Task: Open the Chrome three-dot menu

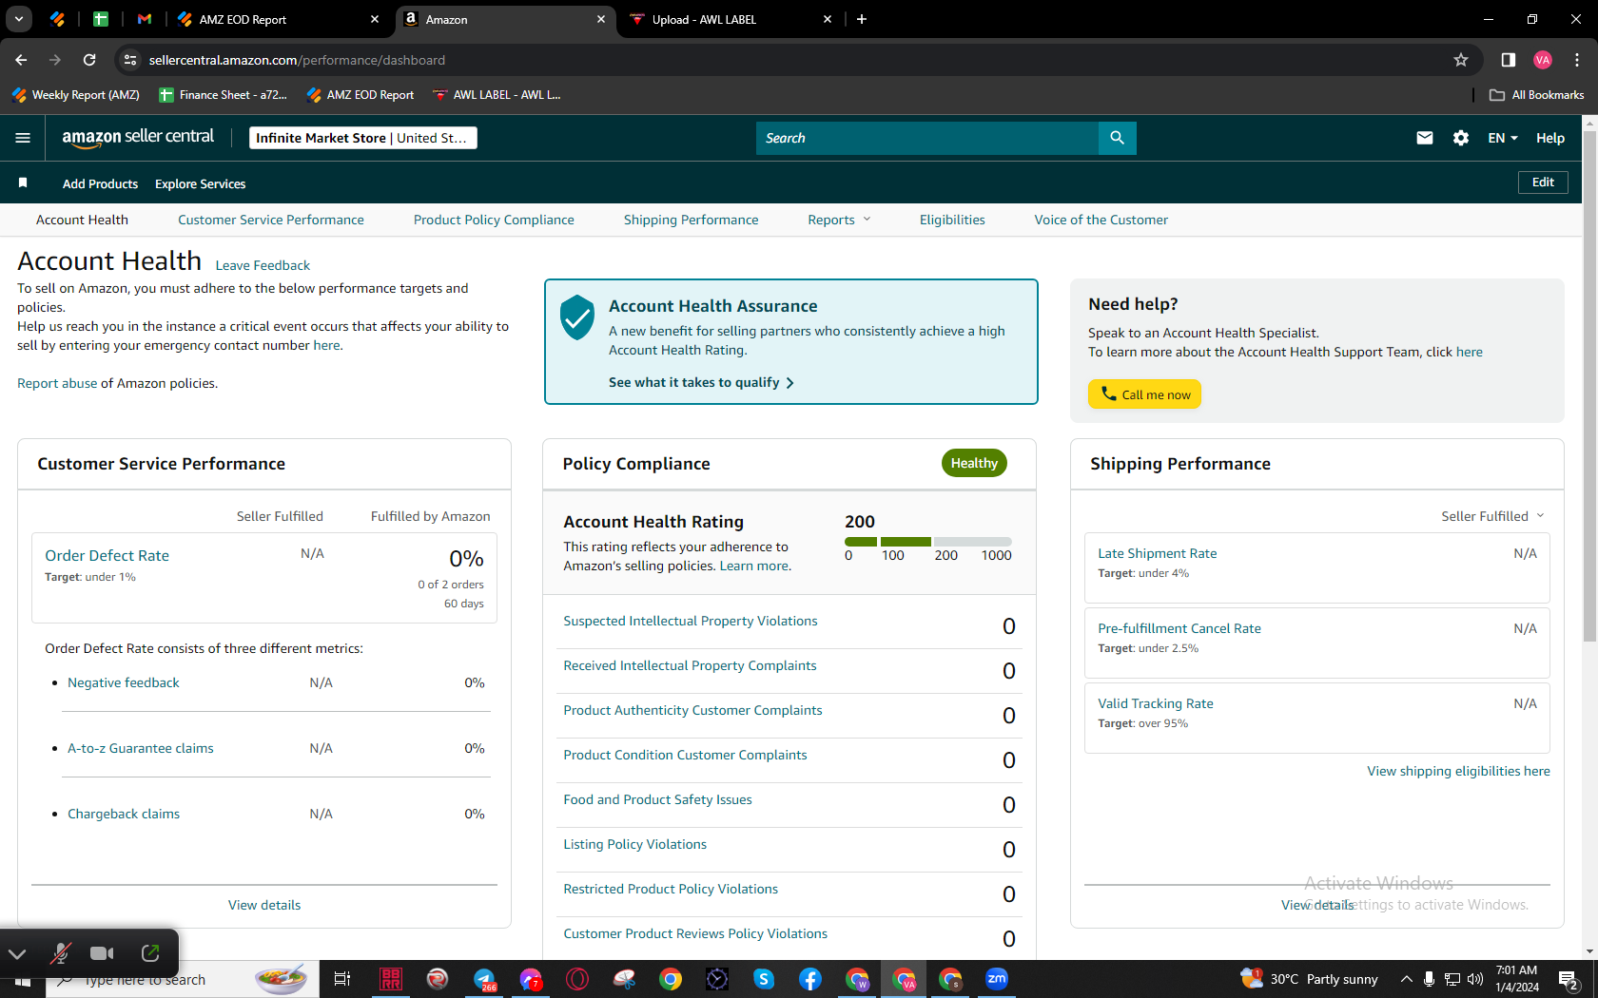Action: coord(1577,60)
